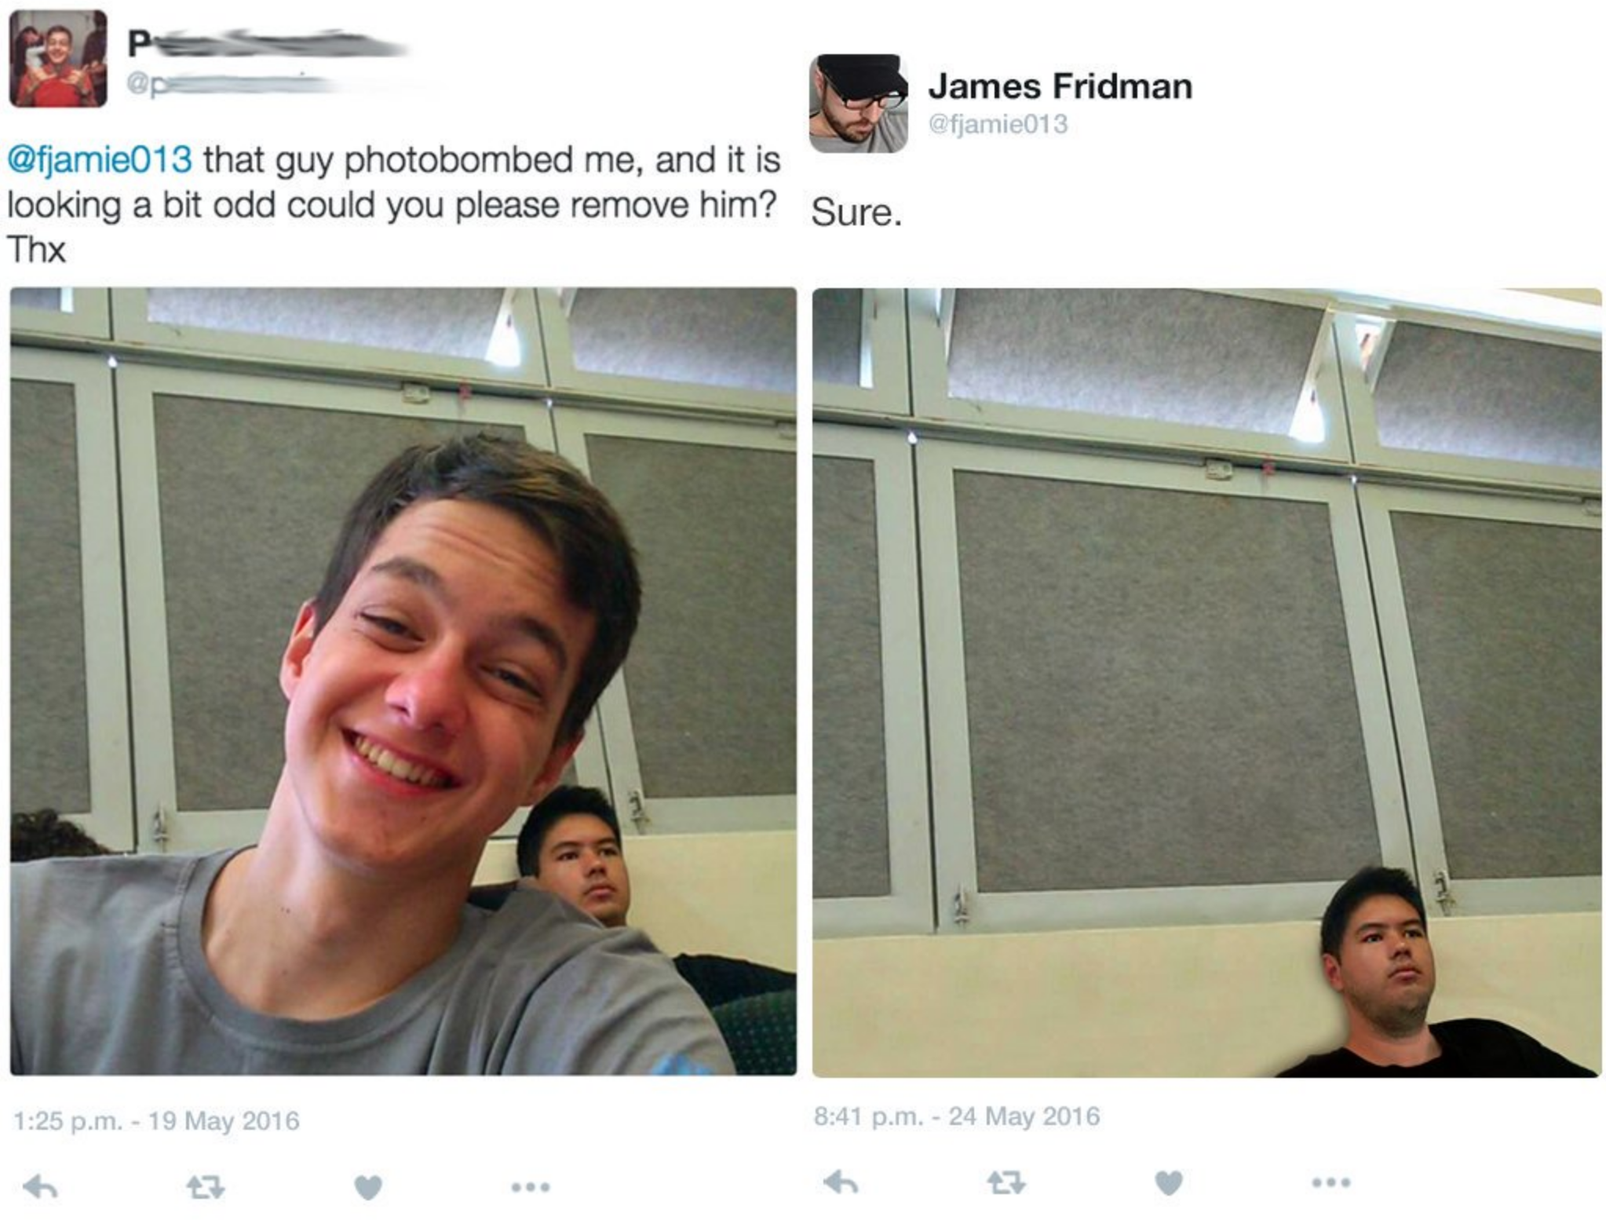1606x1220 pixels.
Task: Open James Fridman's profile name
Action: tap(1060, 86)
